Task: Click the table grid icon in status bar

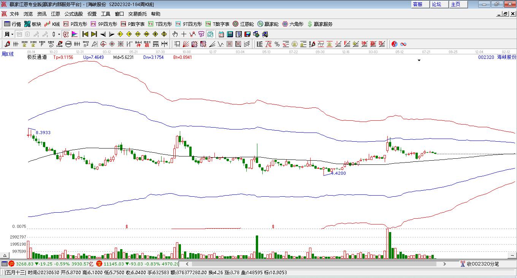Action: [x=4, y=264]
